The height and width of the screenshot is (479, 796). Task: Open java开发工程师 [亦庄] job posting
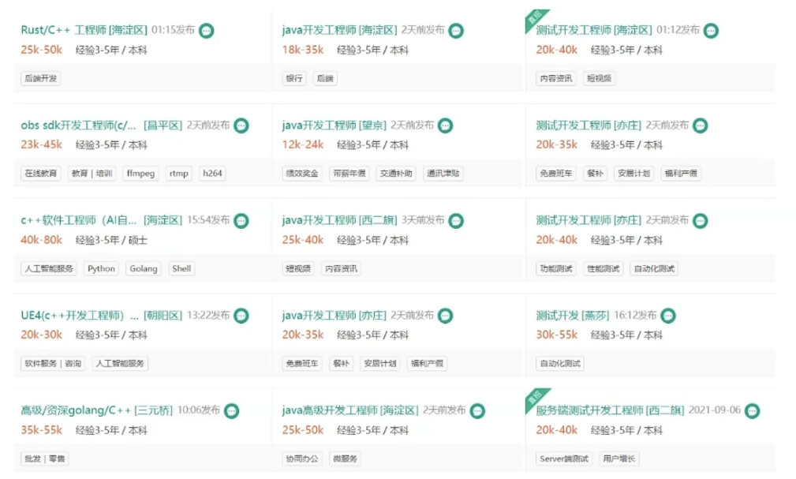click(334, 315)
